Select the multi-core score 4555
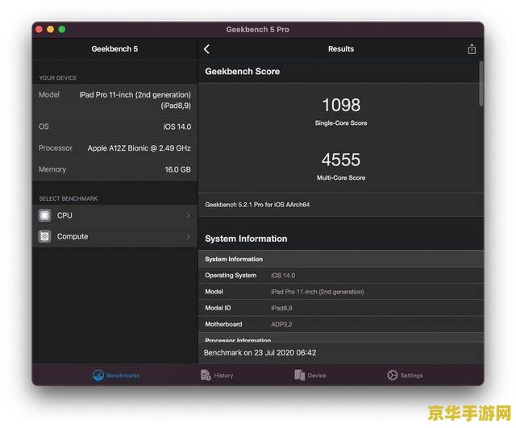The width and height of the screenshot is (516, 428). click(x=341, y=160)
